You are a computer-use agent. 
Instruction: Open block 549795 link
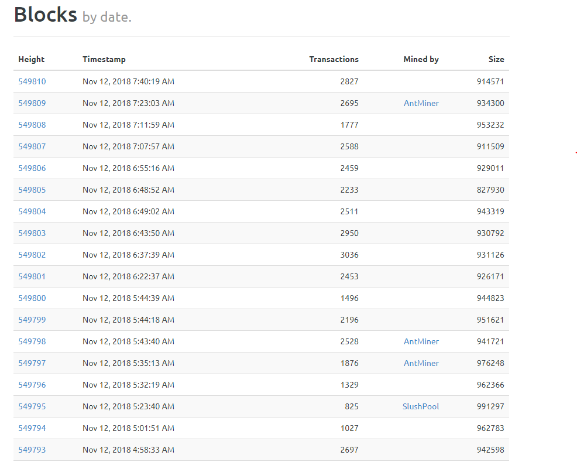32,406
